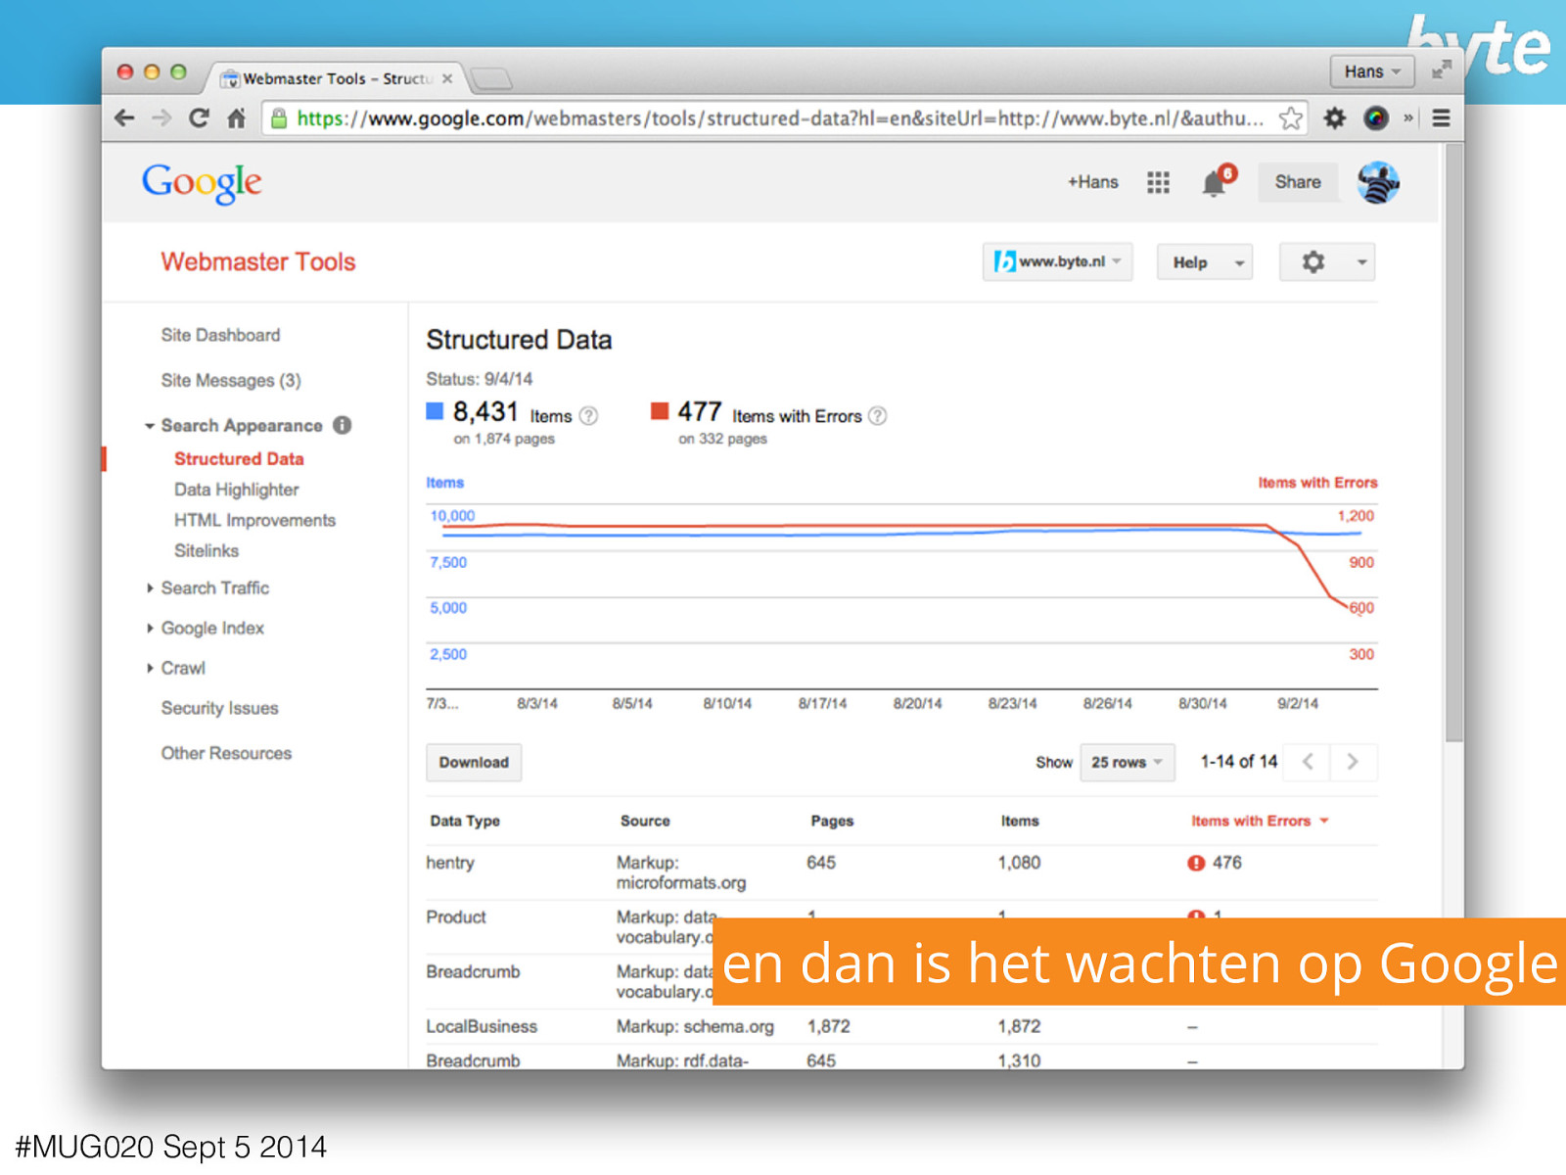The image size is (1566, 1175).
Task: Open the Hans user profile menu
Action: point(1372,71)
